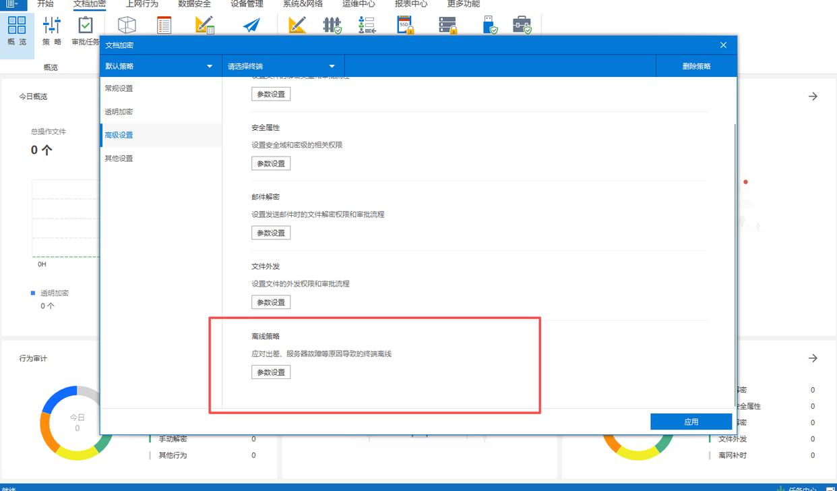Click the blue paper plane icon

click(x=251, y=26)
